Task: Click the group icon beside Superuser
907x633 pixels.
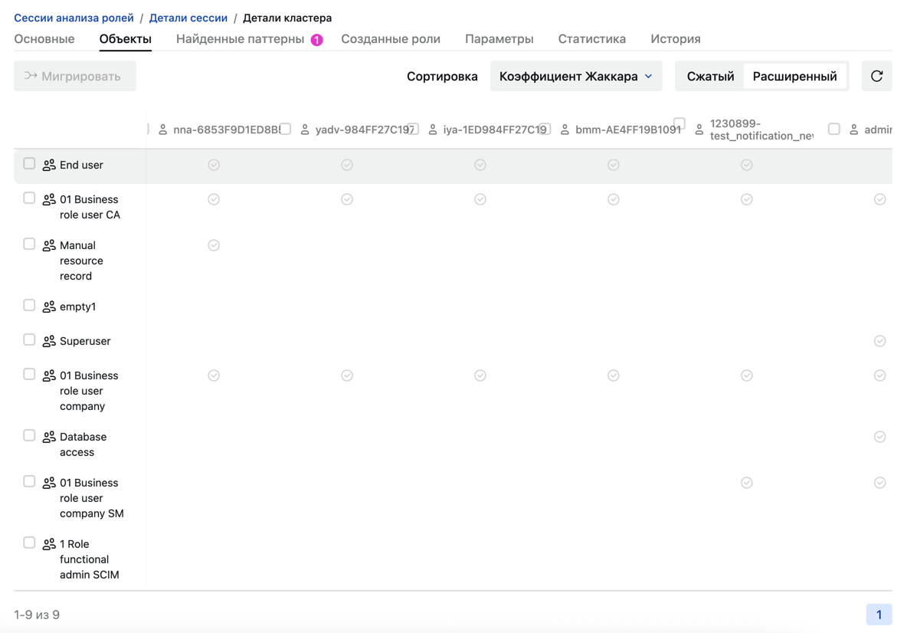Action: click(x=49, y=341)
